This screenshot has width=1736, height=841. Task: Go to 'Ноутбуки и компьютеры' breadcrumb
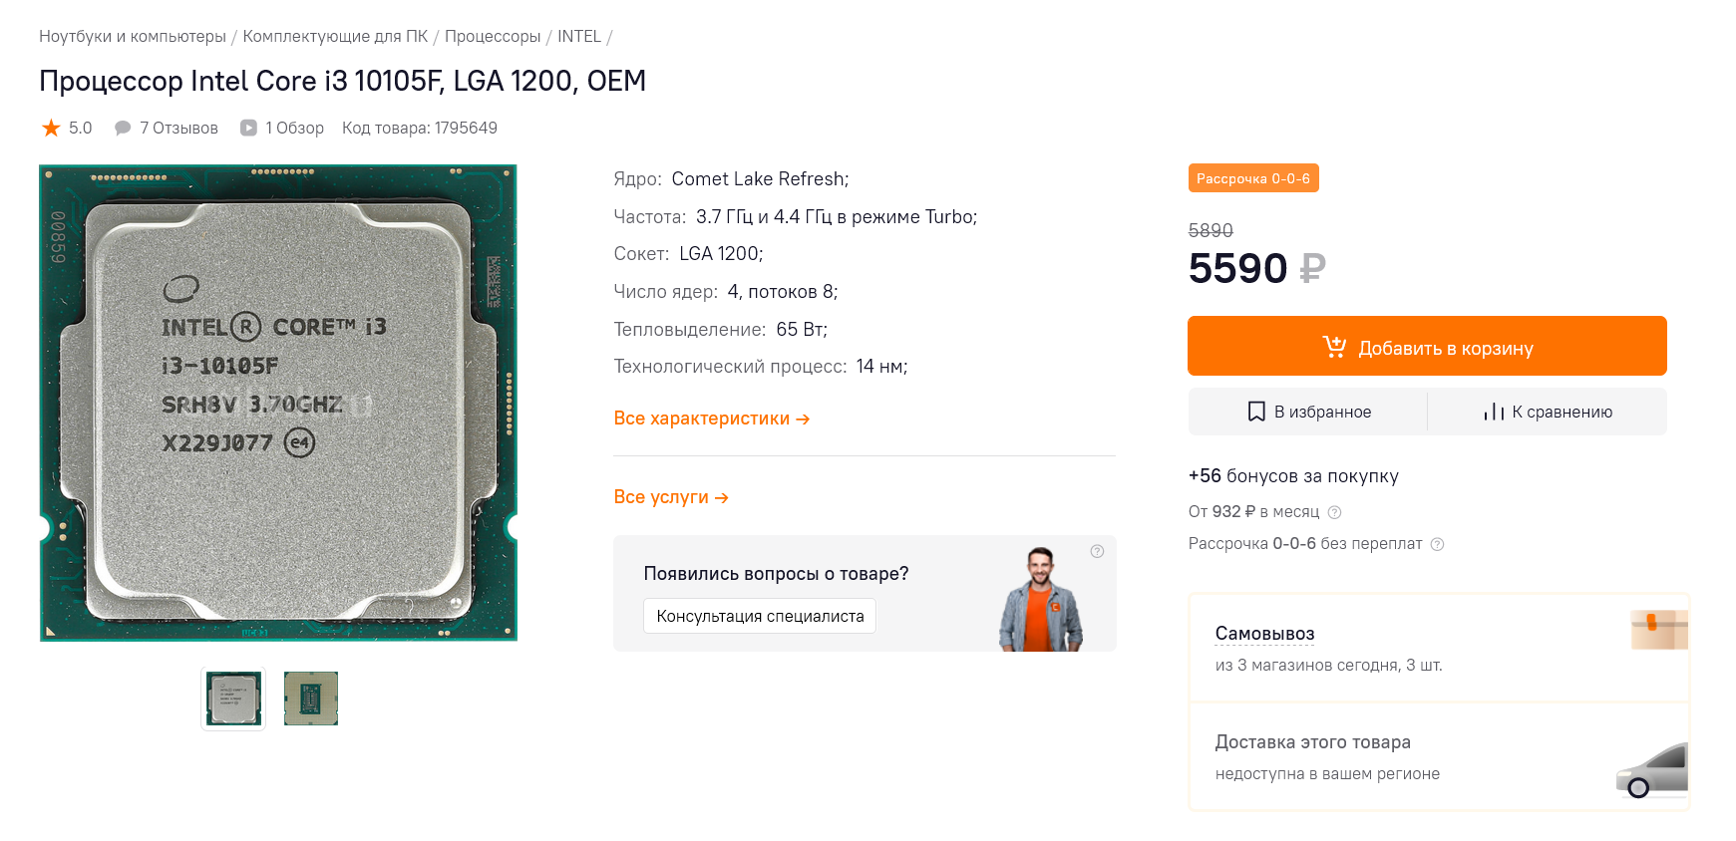[133, 37]
